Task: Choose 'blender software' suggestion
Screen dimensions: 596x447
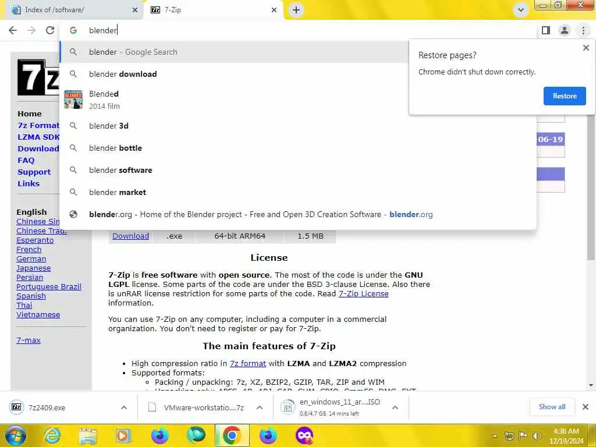Action: click(298, 170)
